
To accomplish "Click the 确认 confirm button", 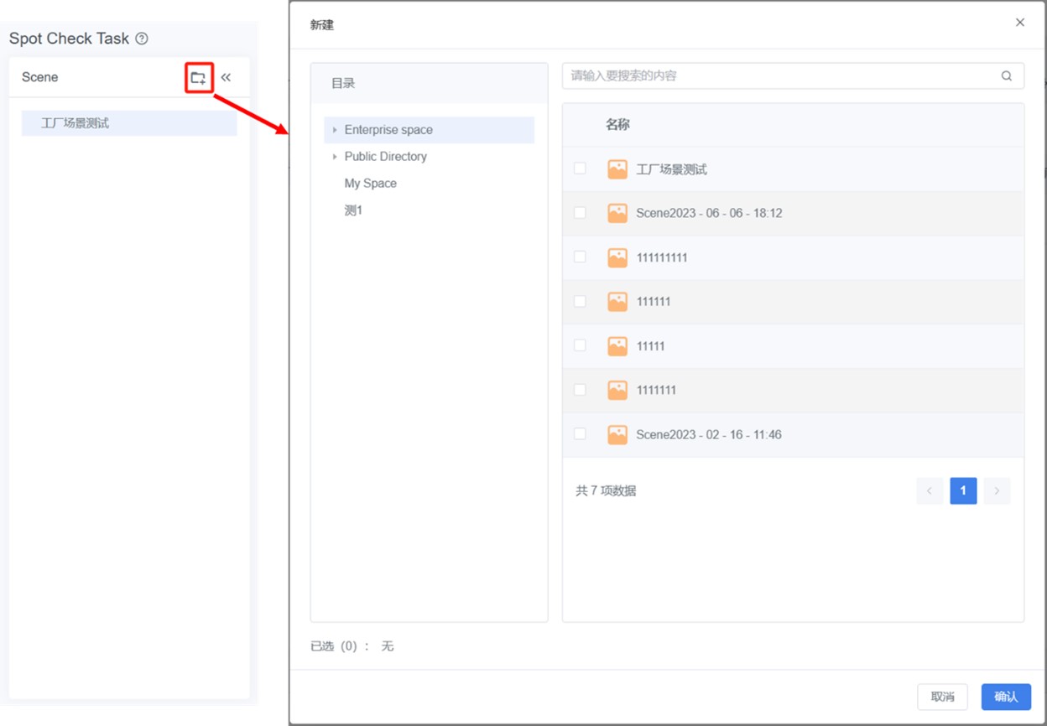I will [1006, 697].
